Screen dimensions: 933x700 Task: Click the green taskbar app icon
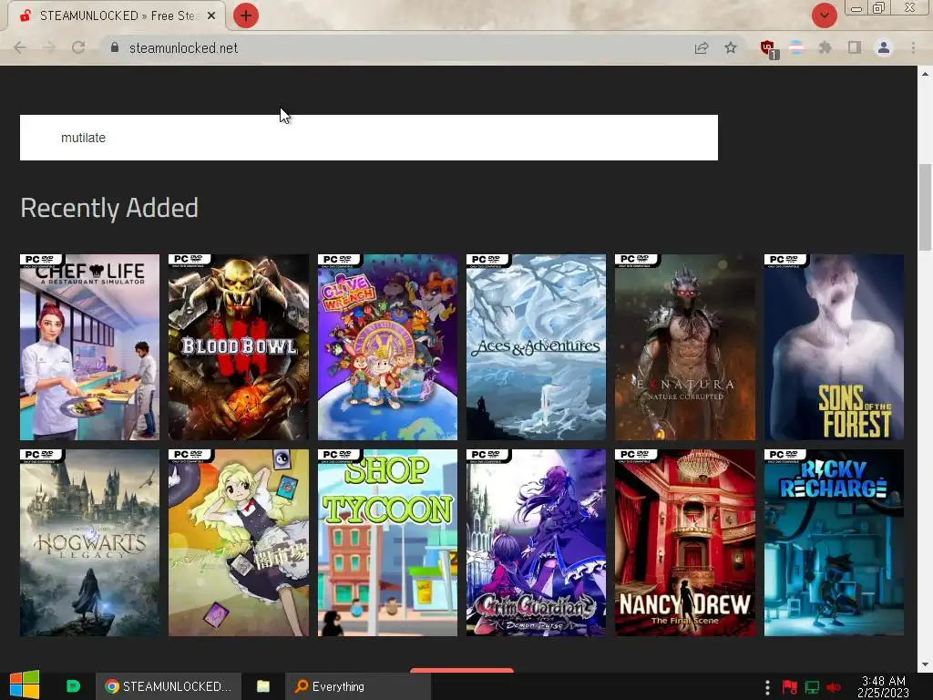click(73, 686)
